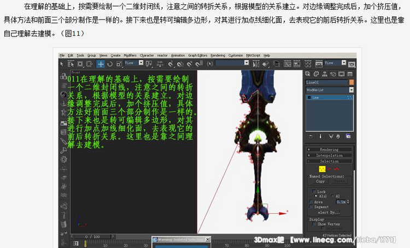Enable the Segment End checkbox
Image resolution: width=410 pixels, height=248 pixels.
(x=311, y=207)
